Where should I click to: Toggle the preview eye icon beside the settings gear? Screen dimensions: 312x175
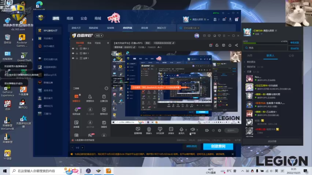(x=213, y=130)
